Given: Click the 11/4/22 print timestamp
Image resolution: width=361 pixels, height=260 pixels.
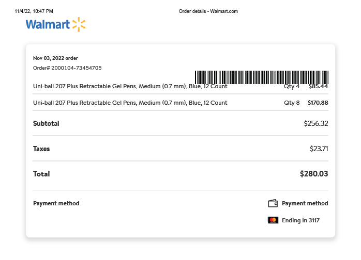Looking at the screenshot, I should 34,11.
